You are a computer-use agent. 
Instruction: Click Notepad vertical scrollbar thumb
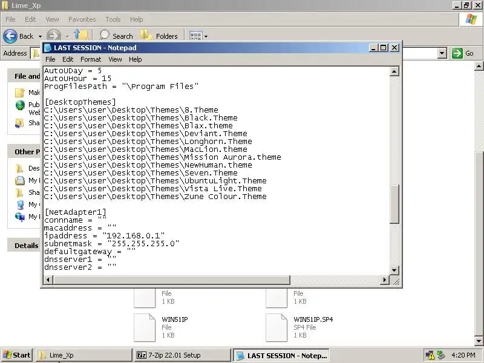pos(394,204)
